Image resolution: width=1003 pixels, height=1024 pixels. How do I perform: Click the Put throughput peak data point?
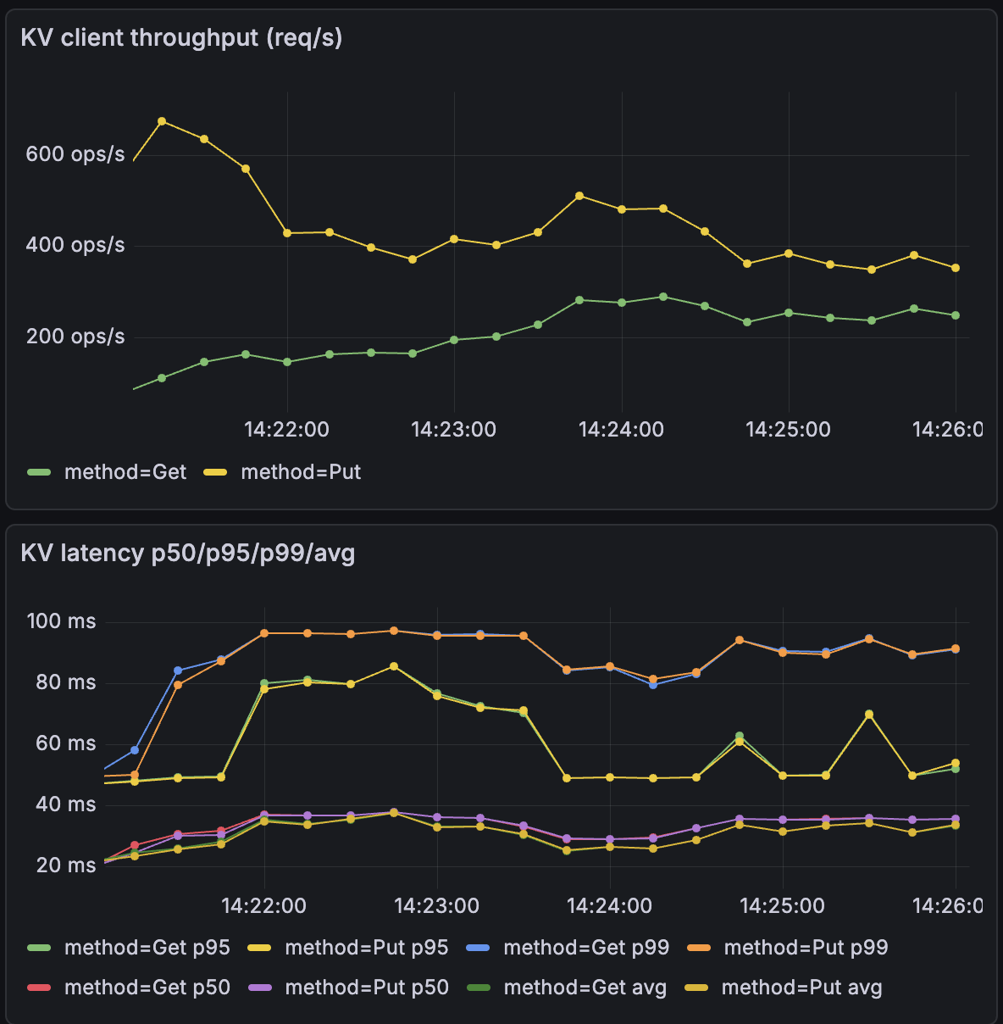(162, 121)
